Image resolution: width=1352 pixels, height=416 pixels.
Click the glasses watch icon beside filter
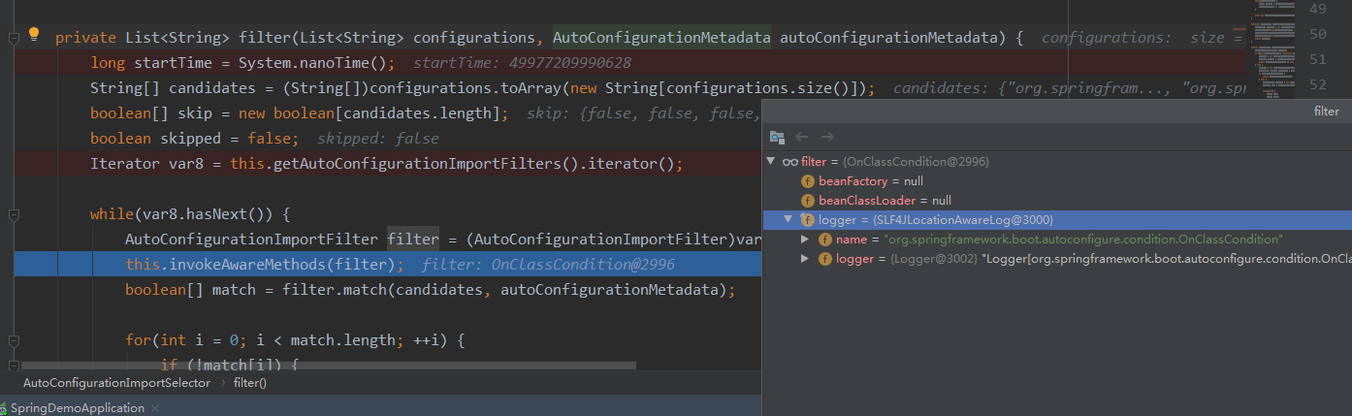790,162
